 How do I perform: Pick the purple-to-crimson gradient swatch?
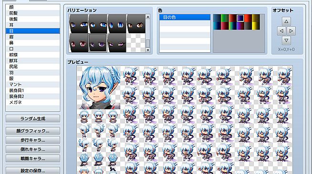240,26
